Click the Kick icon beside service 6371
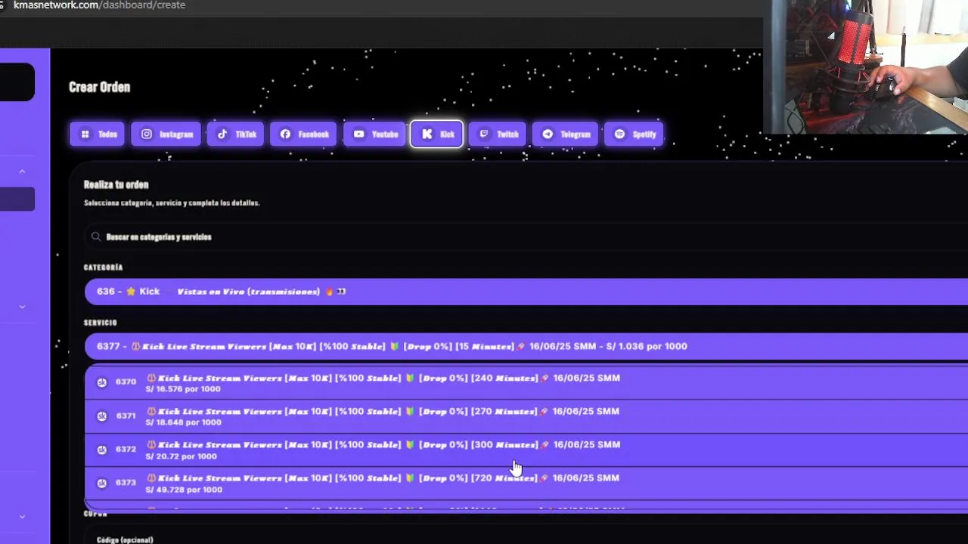The image size is (968, 544). 102,416
